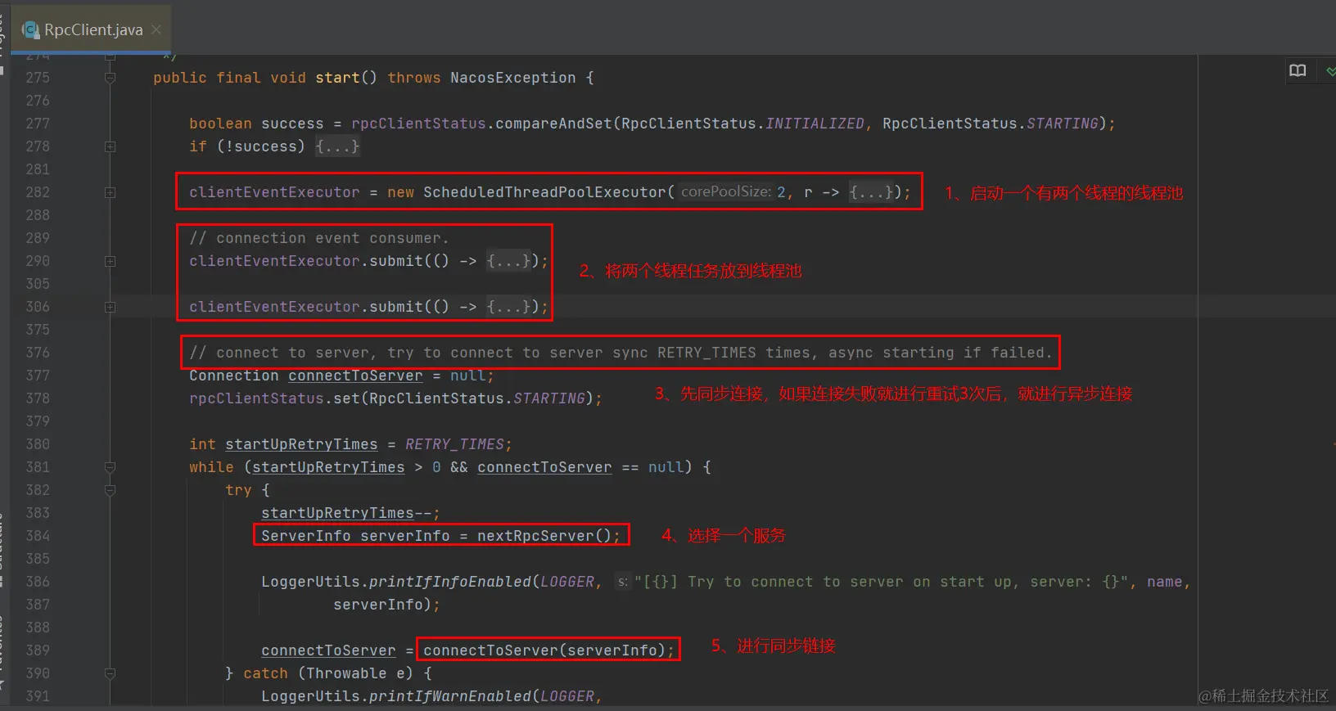Expand the {...} placeholder after if (!success)
1336x711 pixels.
tap(337, 146)
